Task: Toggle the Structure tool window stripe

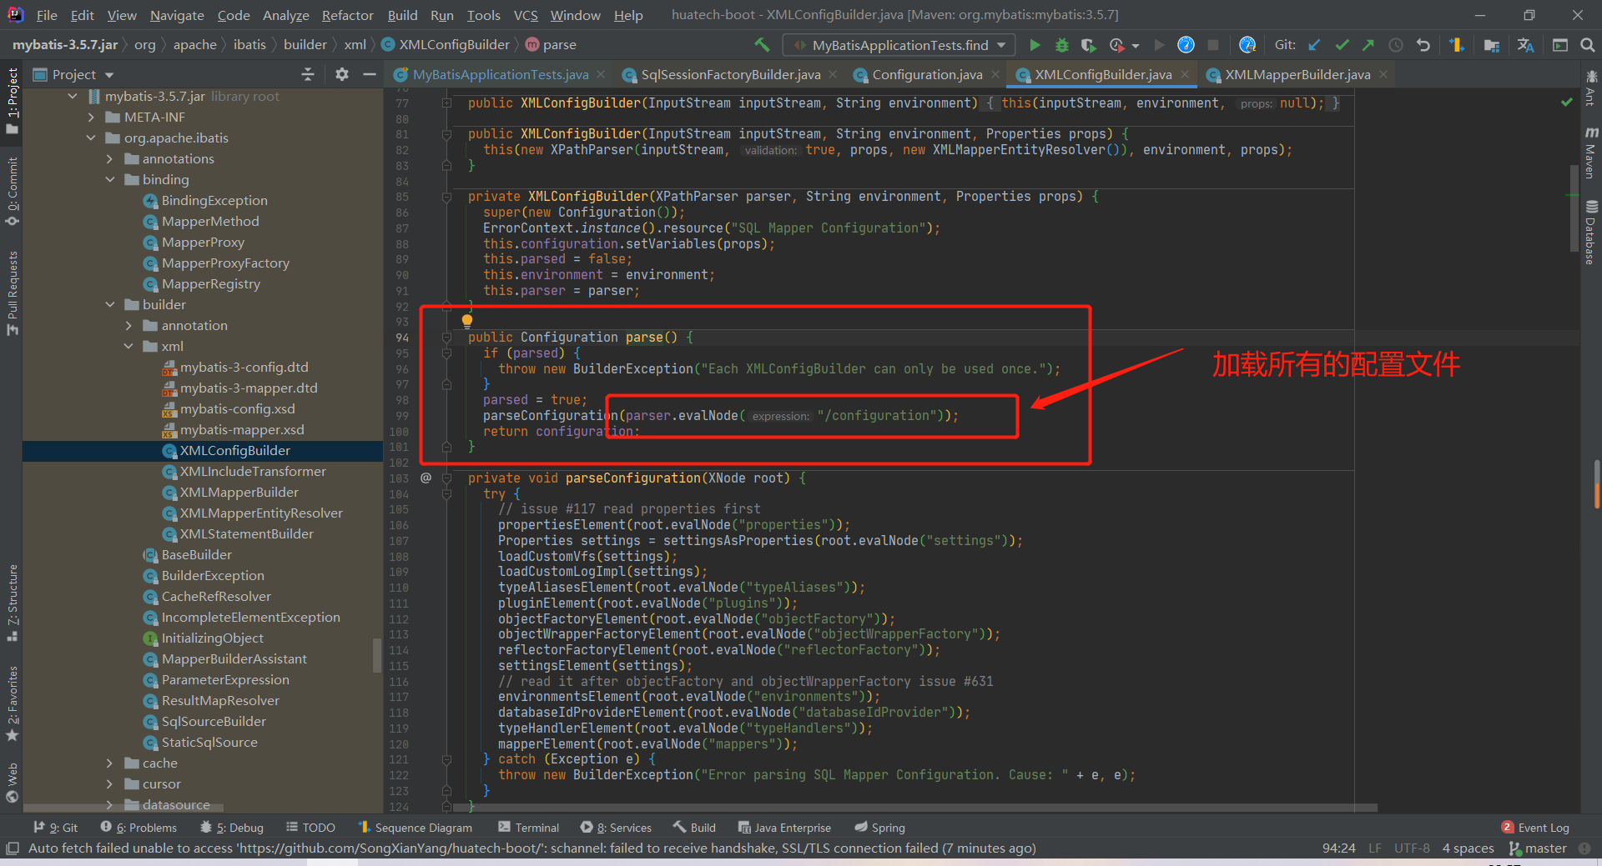Action: click(x=12, y=602)
